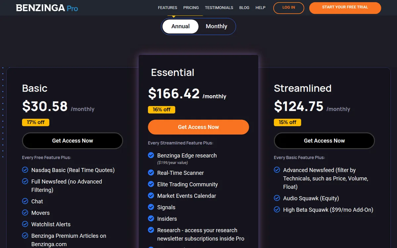Click checkmark icon beside Benzinga Edge research
This screenshot has width=397, height=248.
pos(151,155)
